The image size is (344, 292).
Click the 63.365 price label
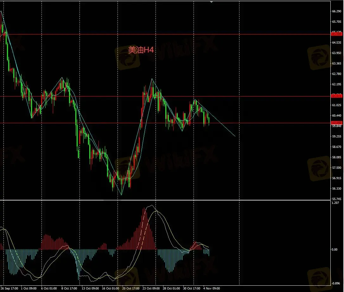pos(337,63)
